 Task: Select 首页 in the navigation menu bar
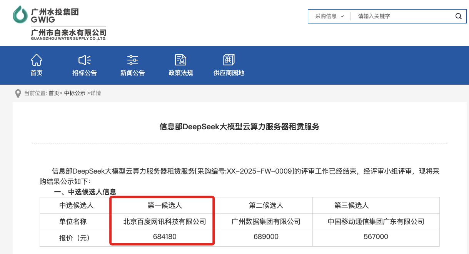pyautogui.click(x=36, y=73)
